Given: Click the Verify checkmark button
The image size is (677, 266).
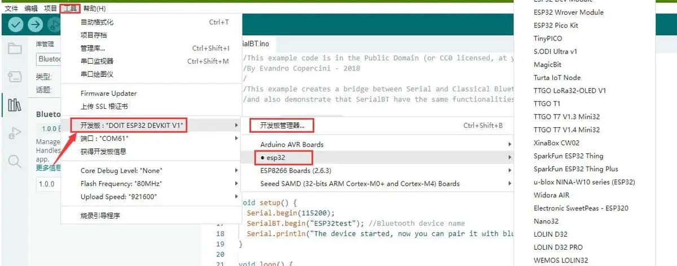Looking at the screenshot, I should click(16, 24).
